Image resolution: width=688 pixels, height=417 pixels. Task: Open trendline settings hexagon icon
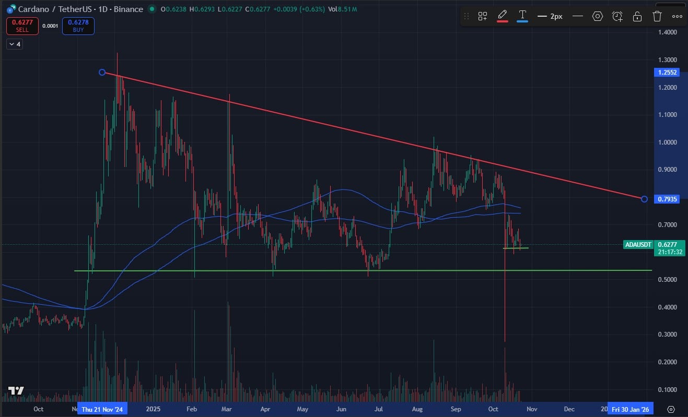[598, 16]
